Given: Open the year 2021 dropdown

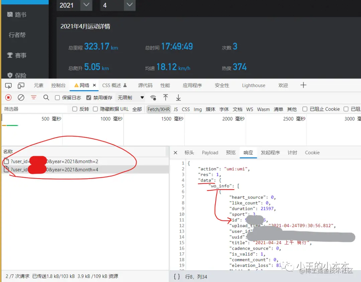Looking at the screenshot, I should pyautogui.click(x=74, y=5).
